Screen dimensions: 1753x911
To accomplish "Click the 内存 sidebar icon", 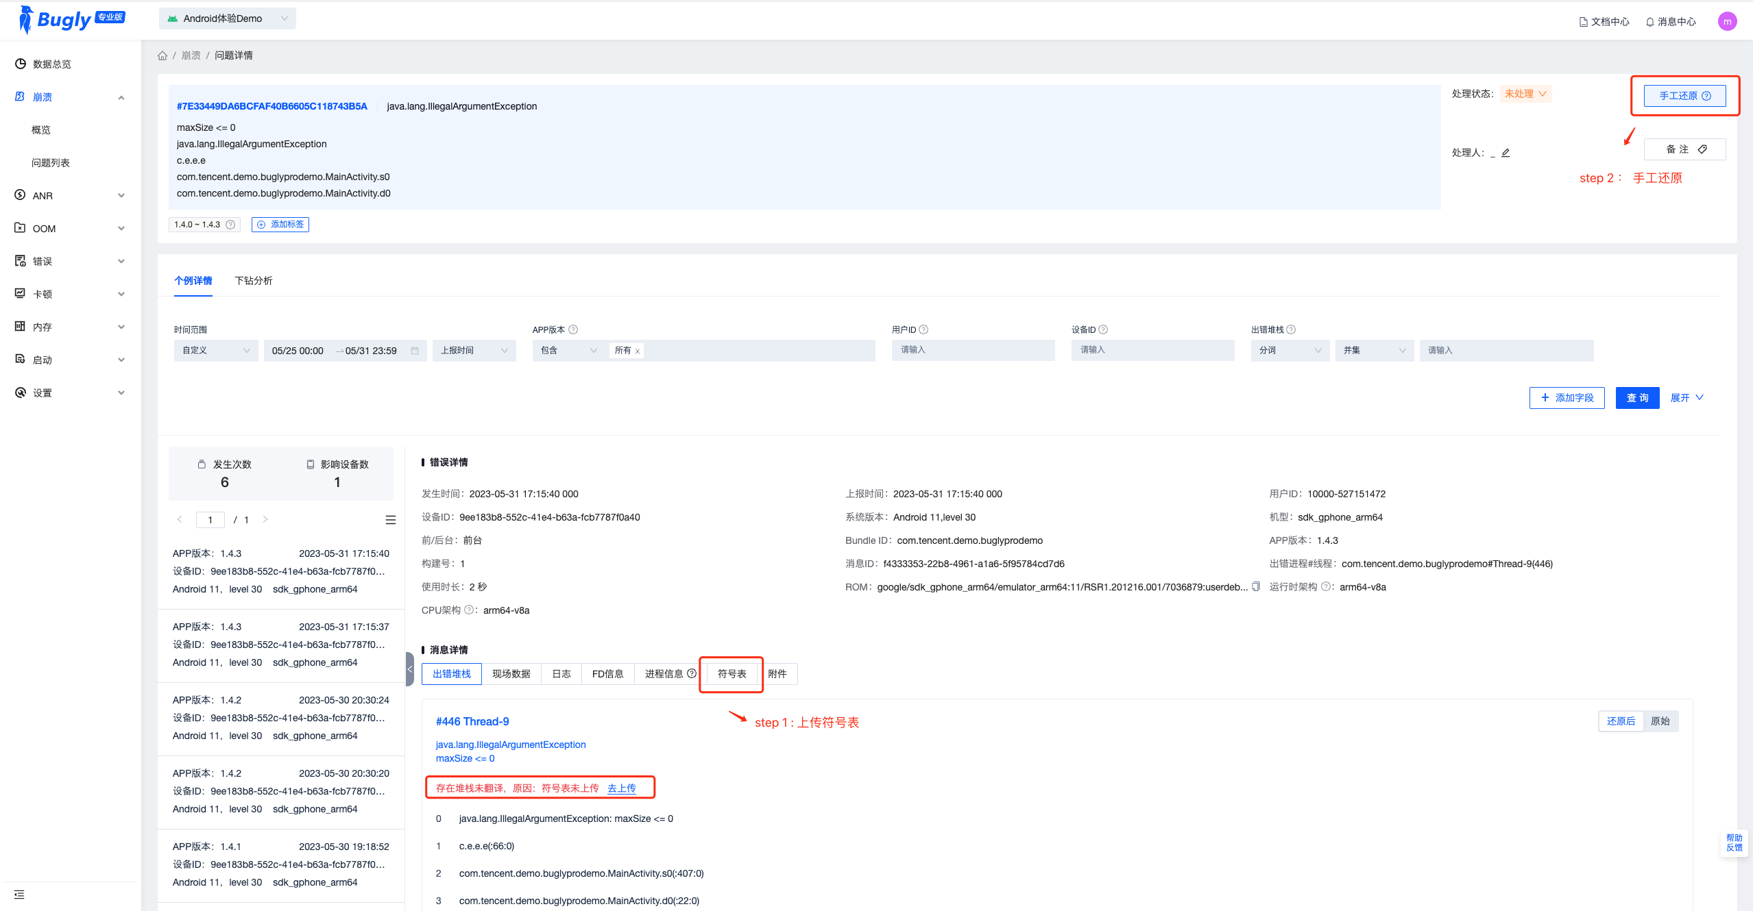I will click(21, 327).
